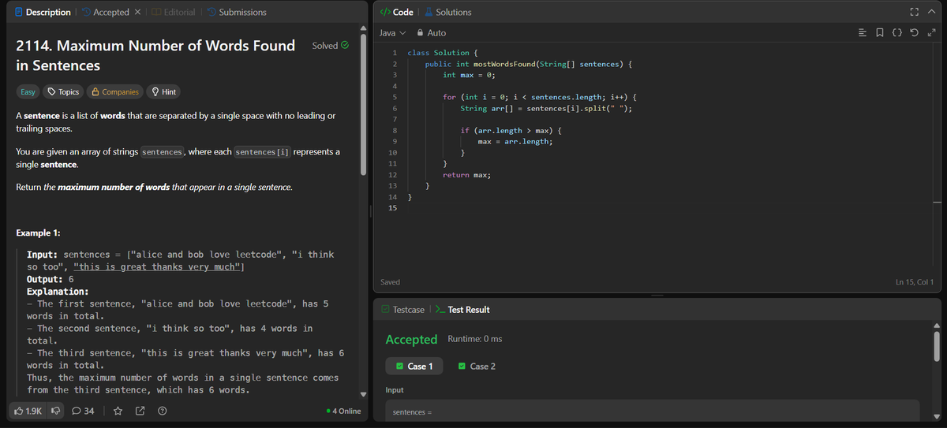Click code line 'int max = 0;'

(469, 75)
